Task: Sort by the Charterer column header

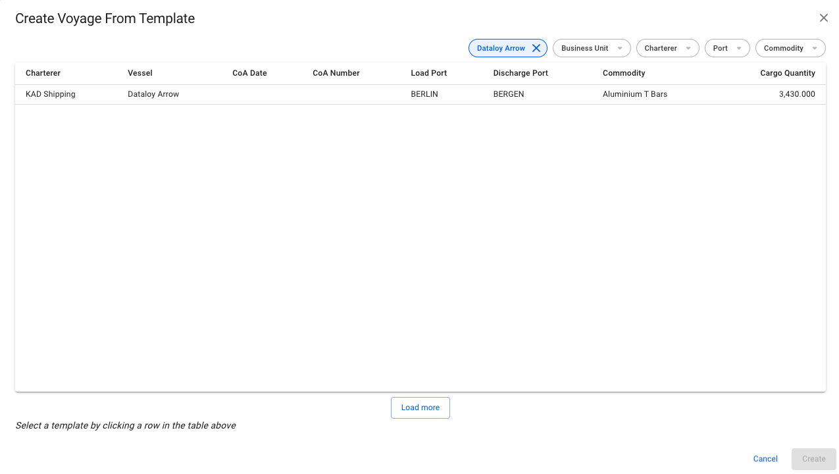Action: [x=43, y=73]
